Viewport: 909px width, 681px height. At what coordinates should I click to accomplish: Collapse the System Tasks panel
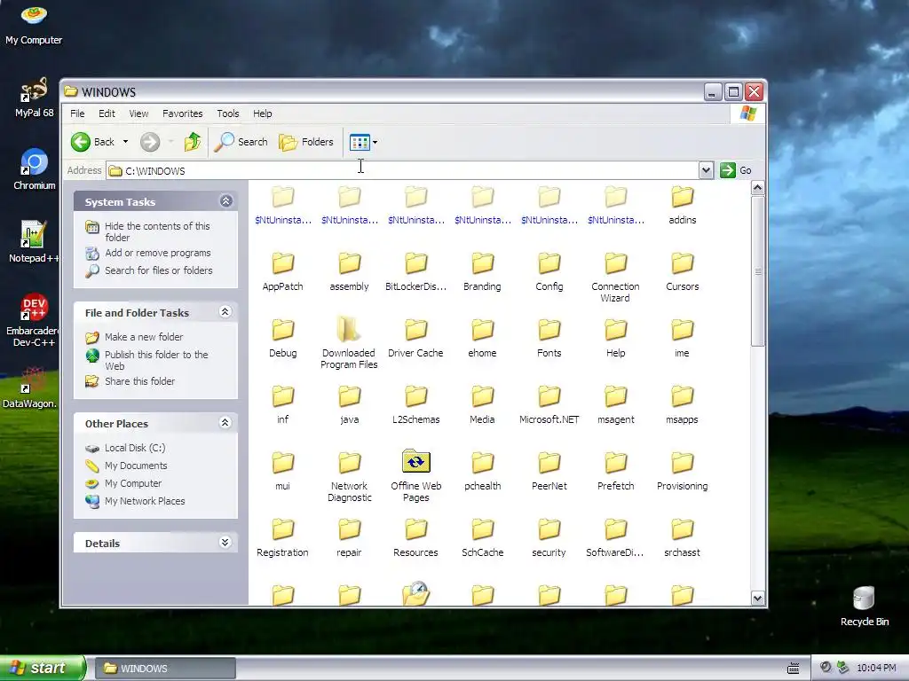[x=226, y=201]
